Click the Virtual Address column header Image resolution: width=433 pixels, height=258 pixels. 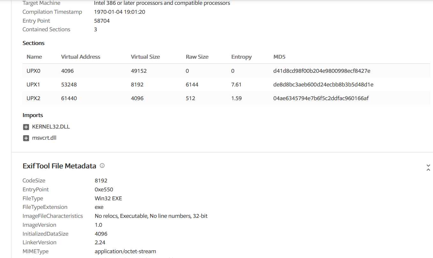(x=81, y=57)
